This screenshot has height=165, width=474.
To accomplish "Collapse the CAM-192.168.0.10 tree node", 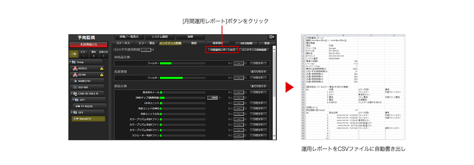I will (70, 93).
